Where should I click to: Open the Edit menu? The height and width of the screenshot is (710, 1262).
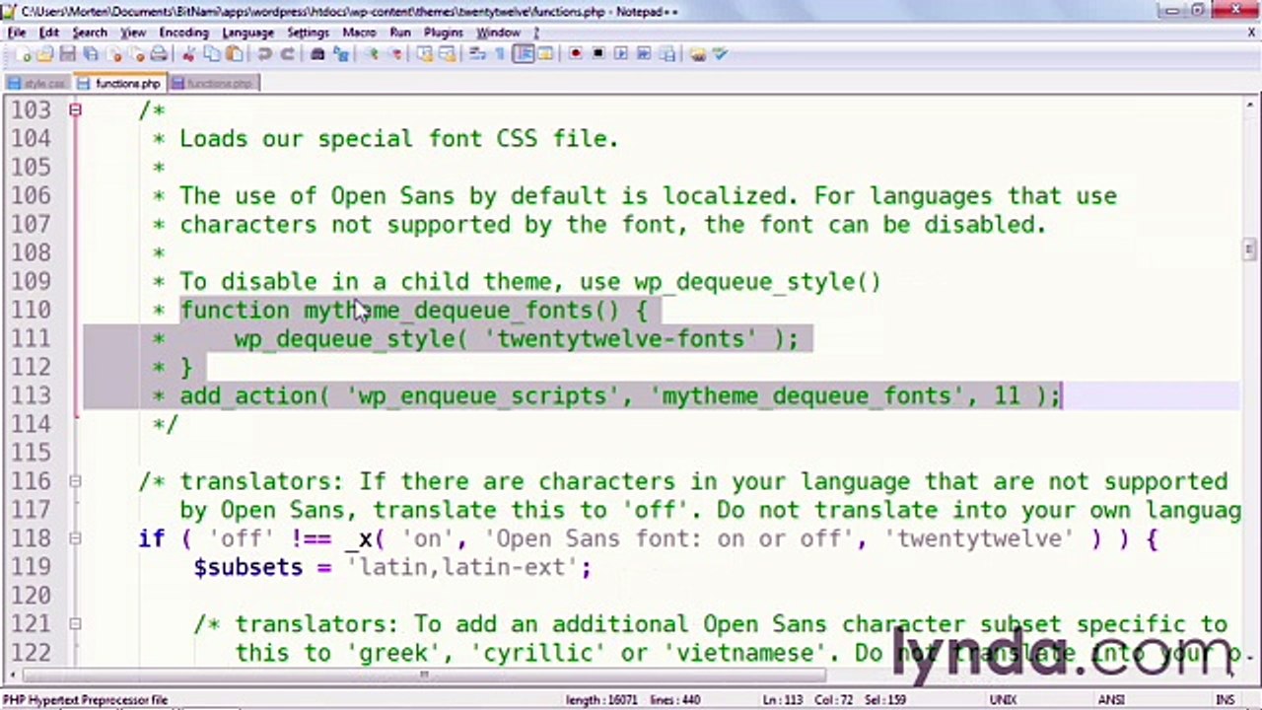(x=48, y=33)
